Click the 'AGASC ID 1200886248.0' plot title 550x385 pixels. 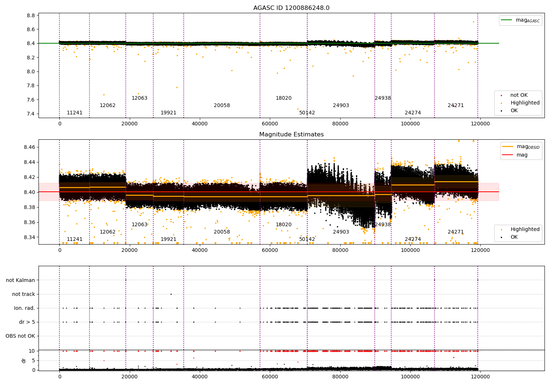pos(291,8)
